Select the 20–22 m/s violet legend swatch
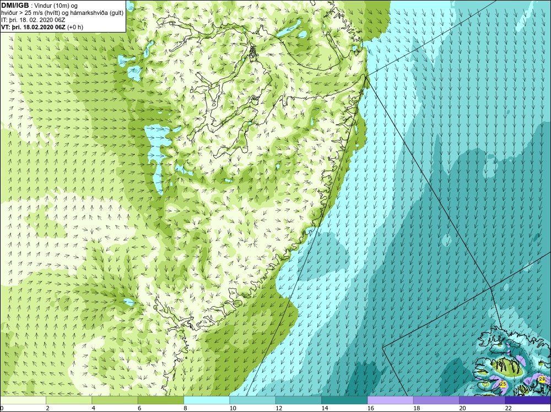 pyautogui.click(x=482, y=400)
